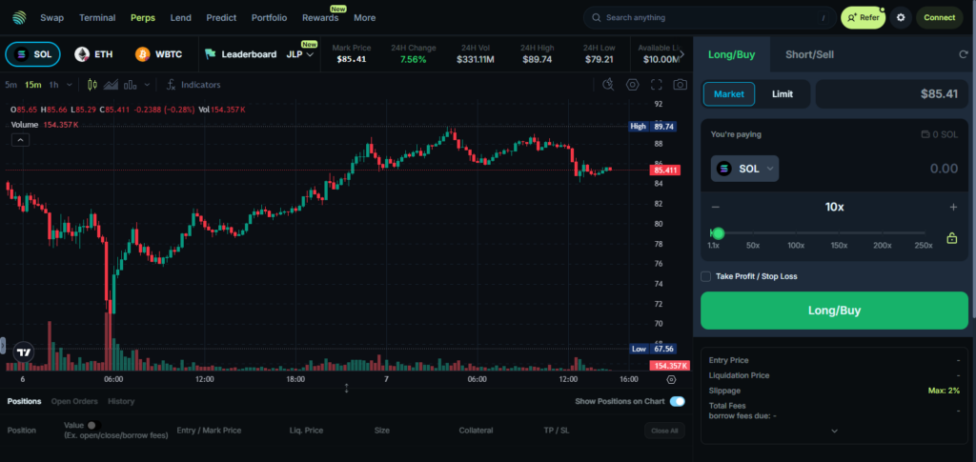The image size is (976, 462).
Task: Click the Connect wallet button
Action: tap(939, 17)
